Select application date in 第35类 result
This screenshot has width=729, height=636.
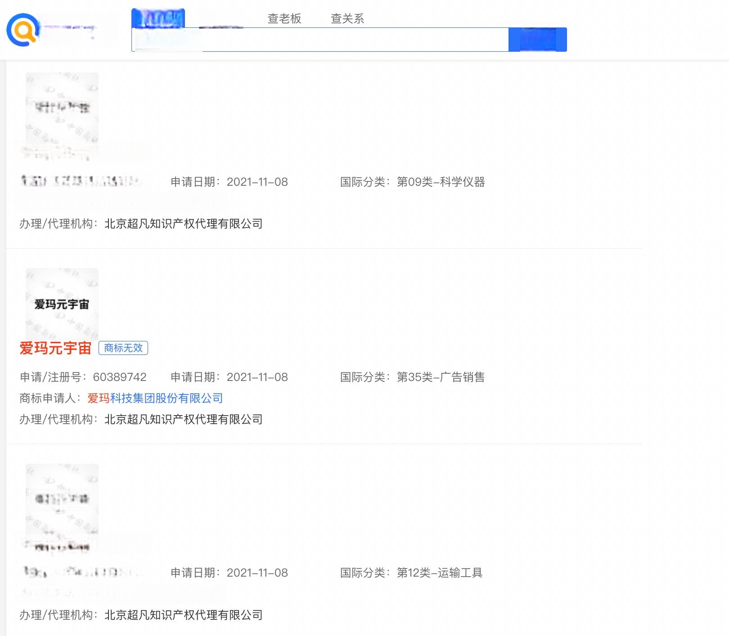pos(257,377)
